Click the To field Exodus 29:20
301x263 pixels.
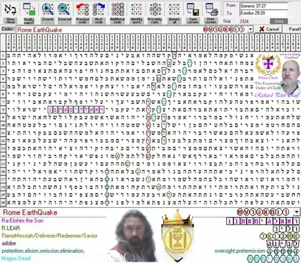tap(263, 13)
